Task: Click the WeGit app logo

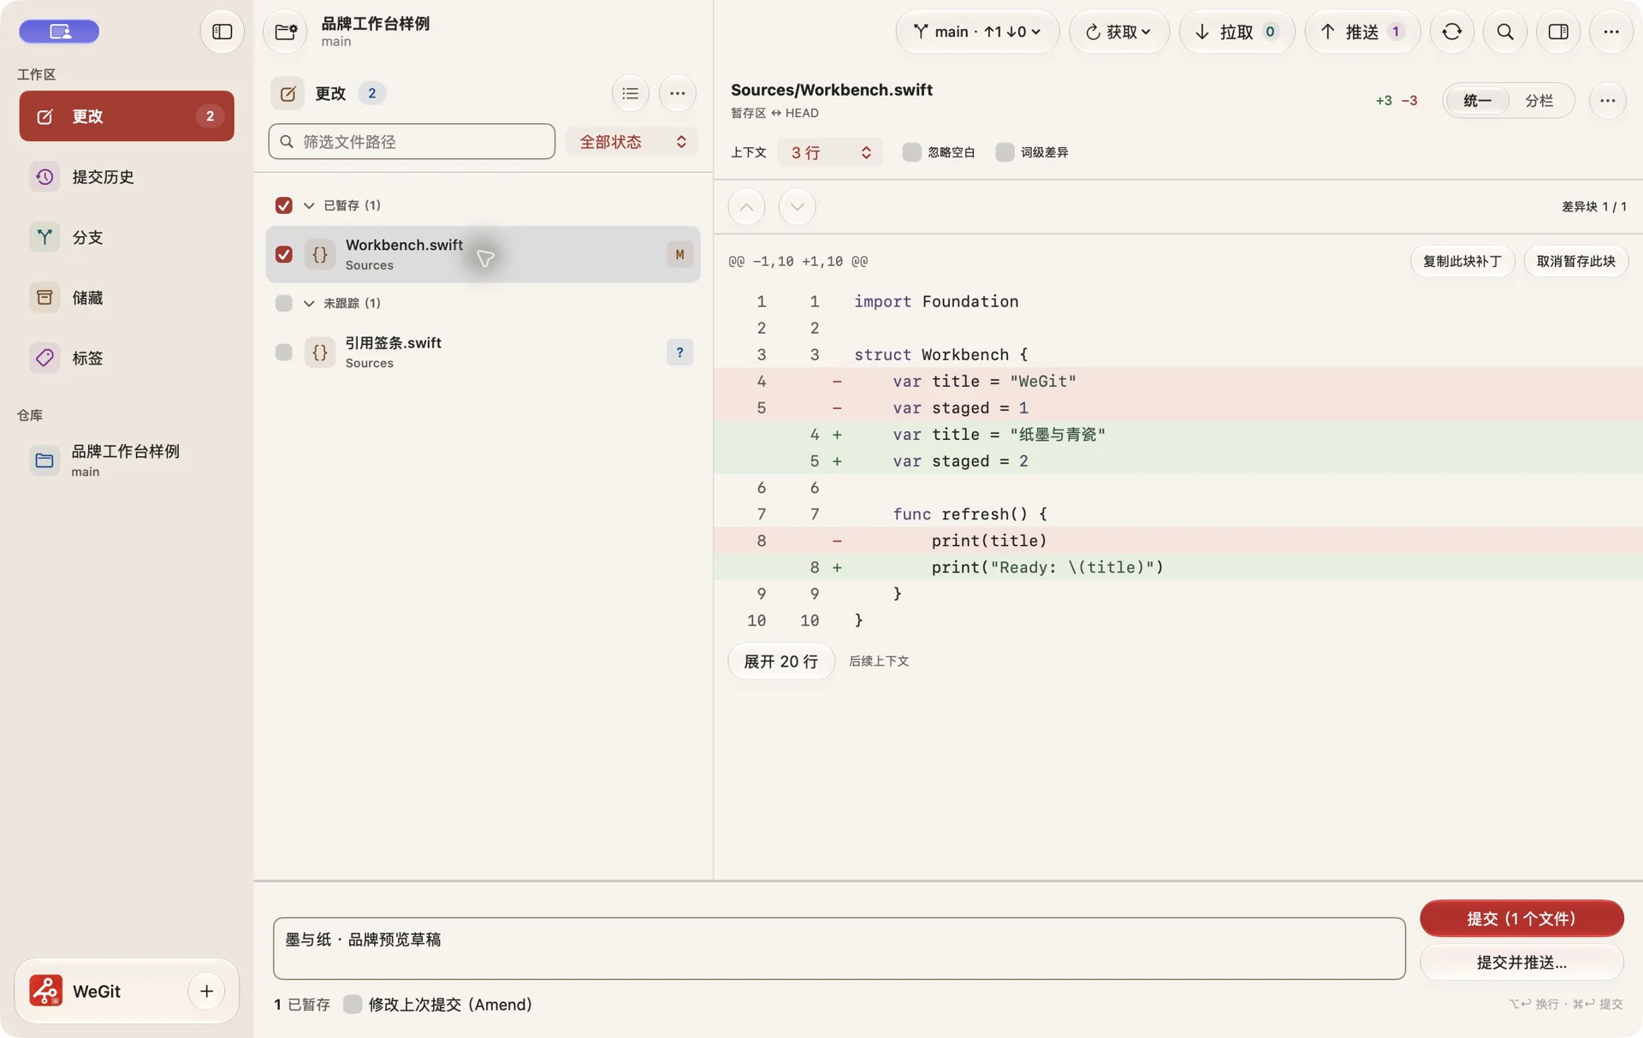Action: [46, 991]
